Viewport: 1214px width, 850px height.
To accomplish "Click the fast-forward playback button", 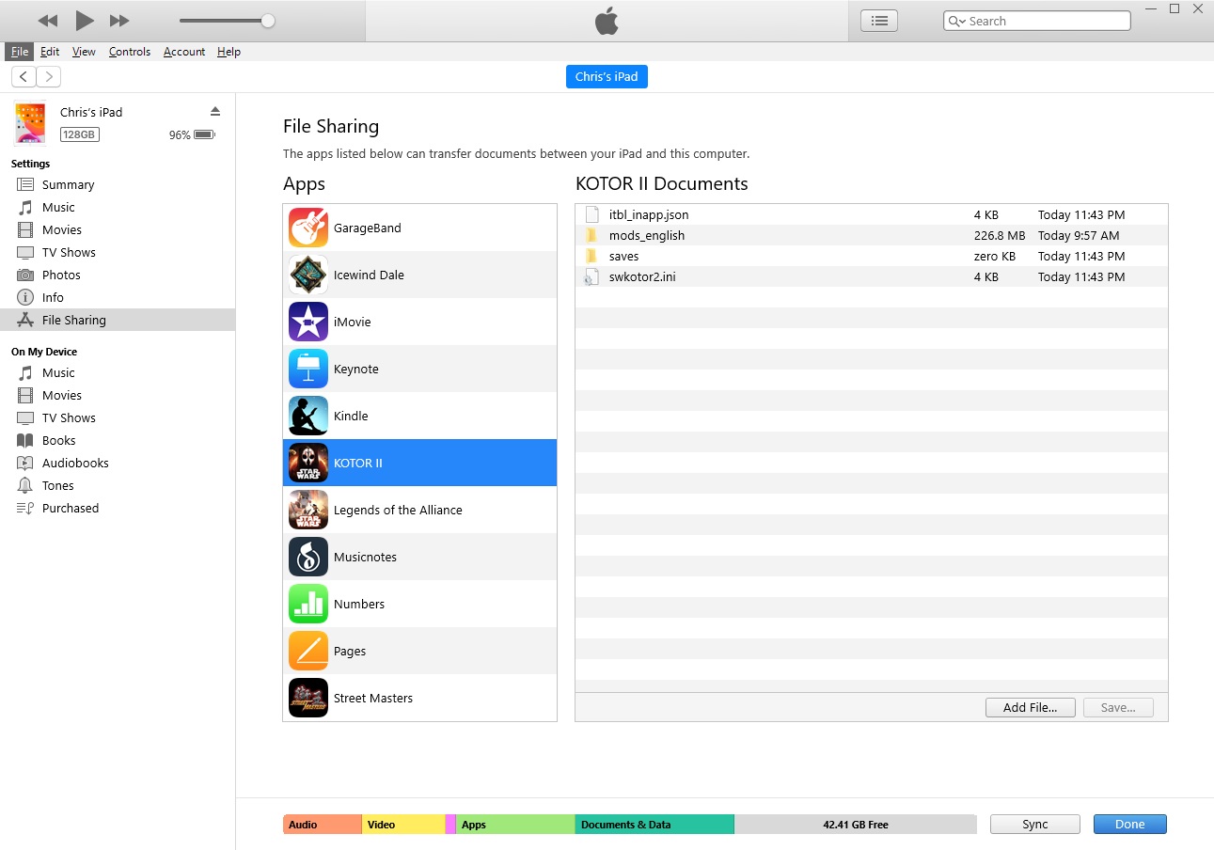I will (x=119, y=21).
